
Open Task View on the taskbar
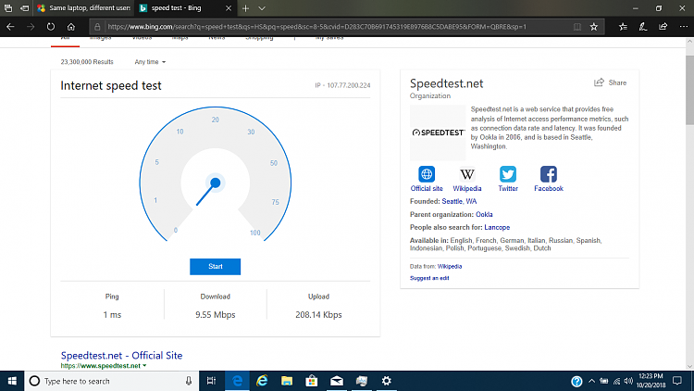click(211, 381)
